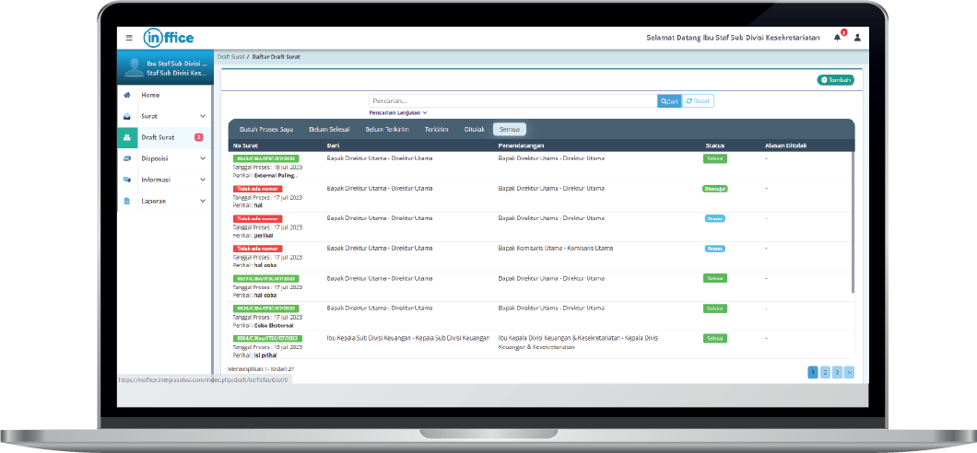Viewport: 977px width, 453px height.
Task: Toggle the hamburger sidebar menu
Action: coord(129,38)
